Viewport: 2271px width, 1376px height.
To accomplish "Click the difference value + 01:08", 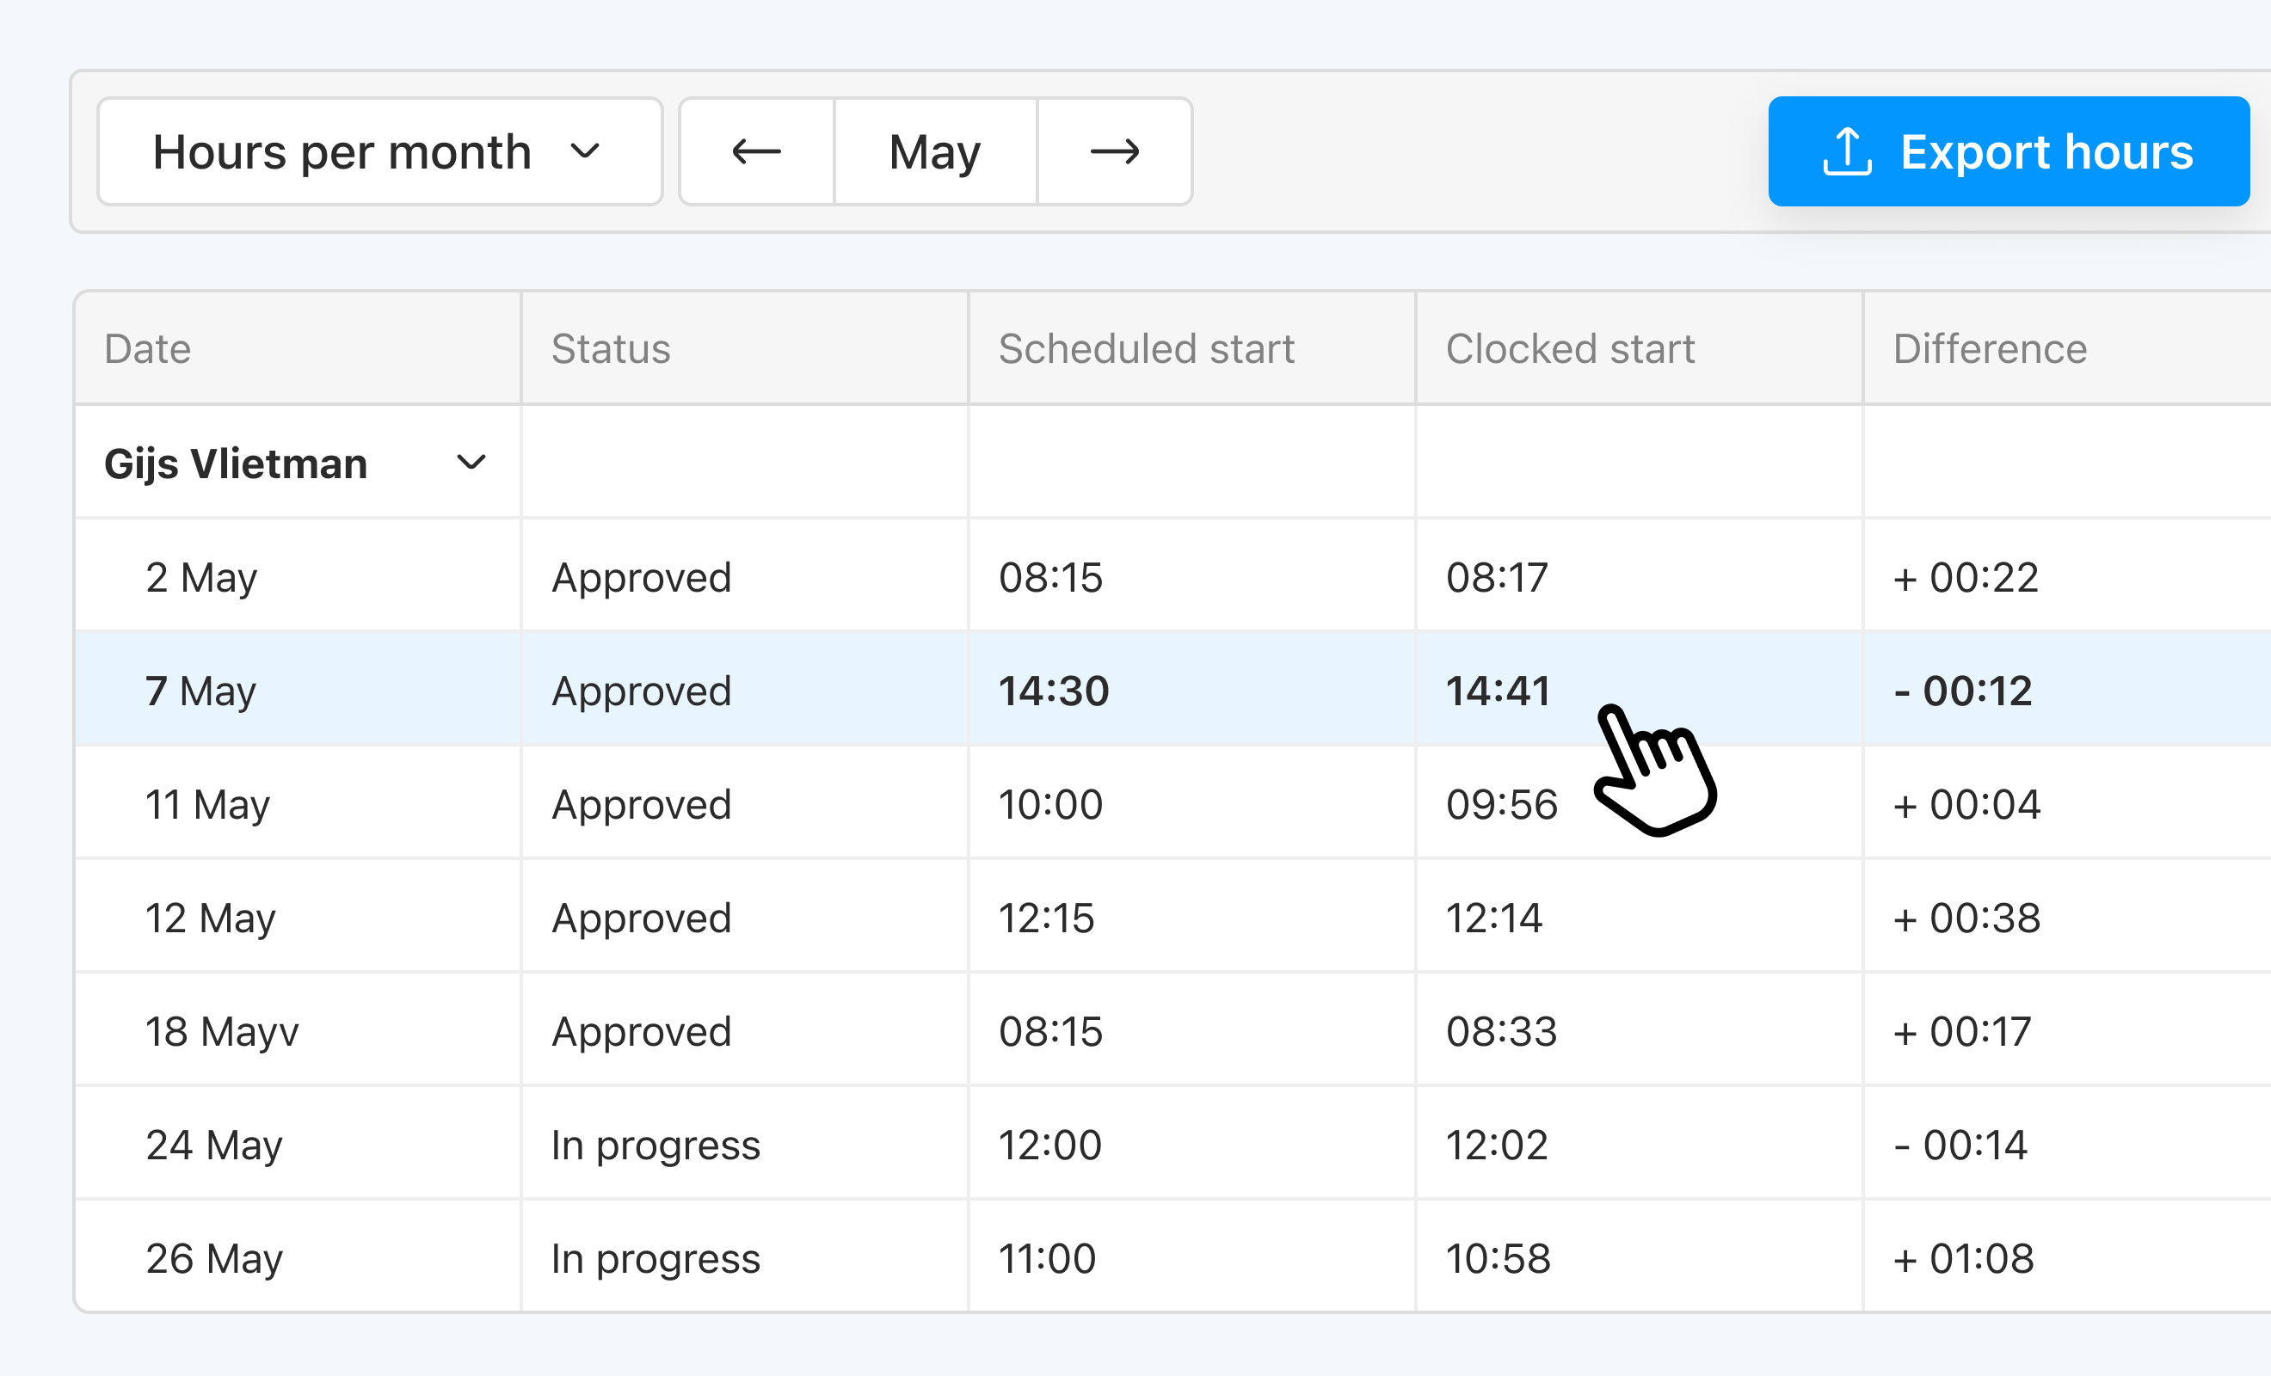I will (x=1960, y=1258).
